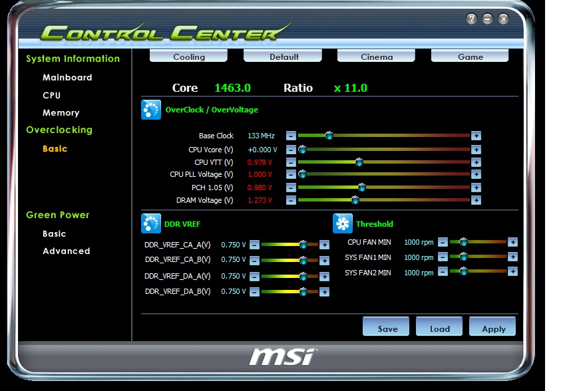Viewport: 575px width, 391px height.
Task: Click the Green Power heading
Action: tap(58, 215)
